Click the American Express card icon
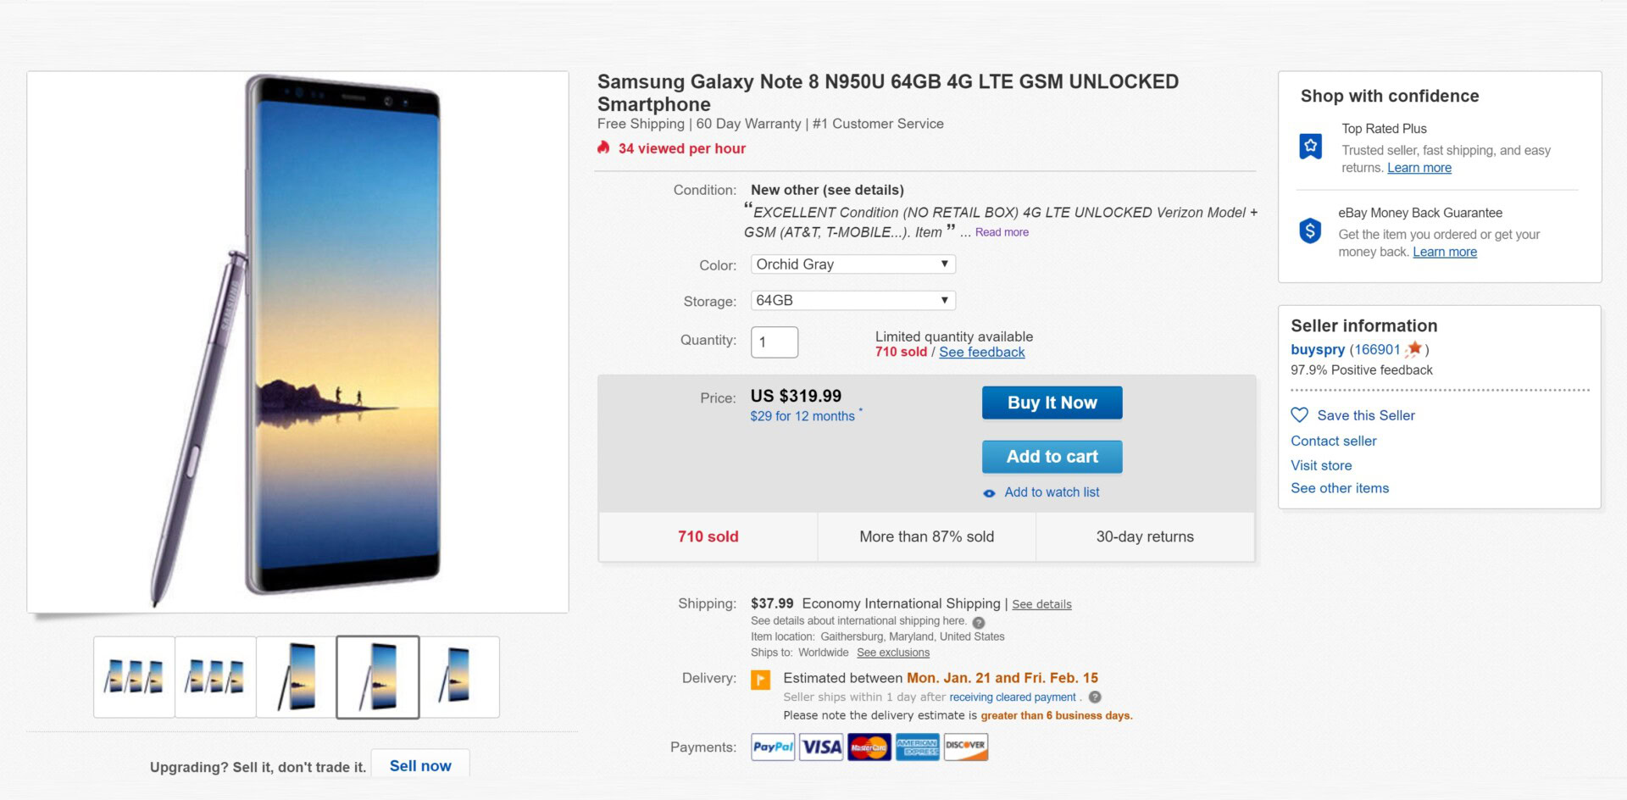Image resolution: width=1627 pixels, height=800 pixels. coord(917,747)
